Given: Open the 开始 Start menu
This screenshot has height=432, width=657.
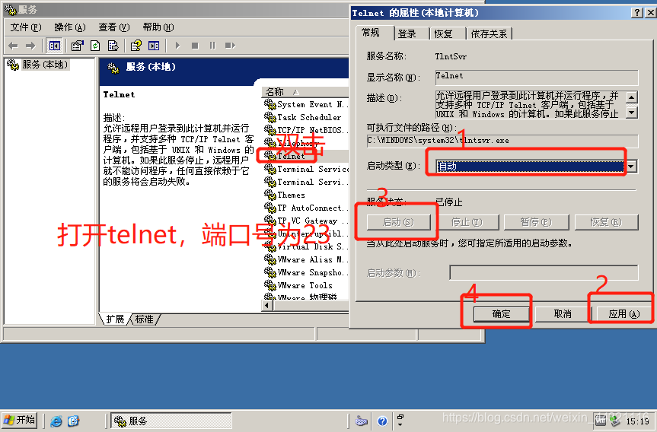Looking at the screenshot, I should tap(19, 420).
